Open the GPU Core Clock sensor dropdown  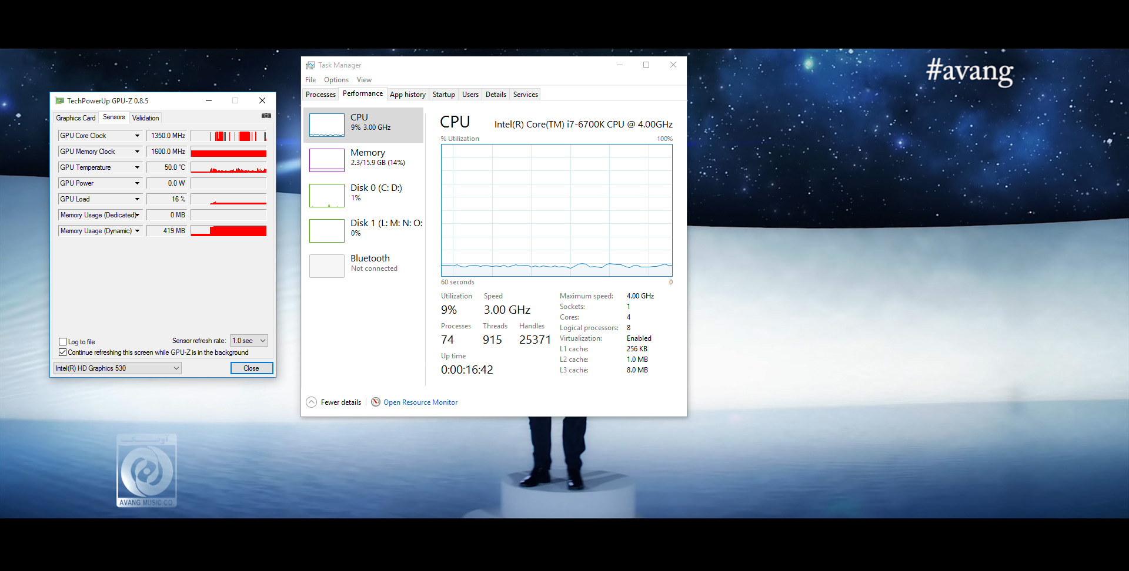coord(137,136)
